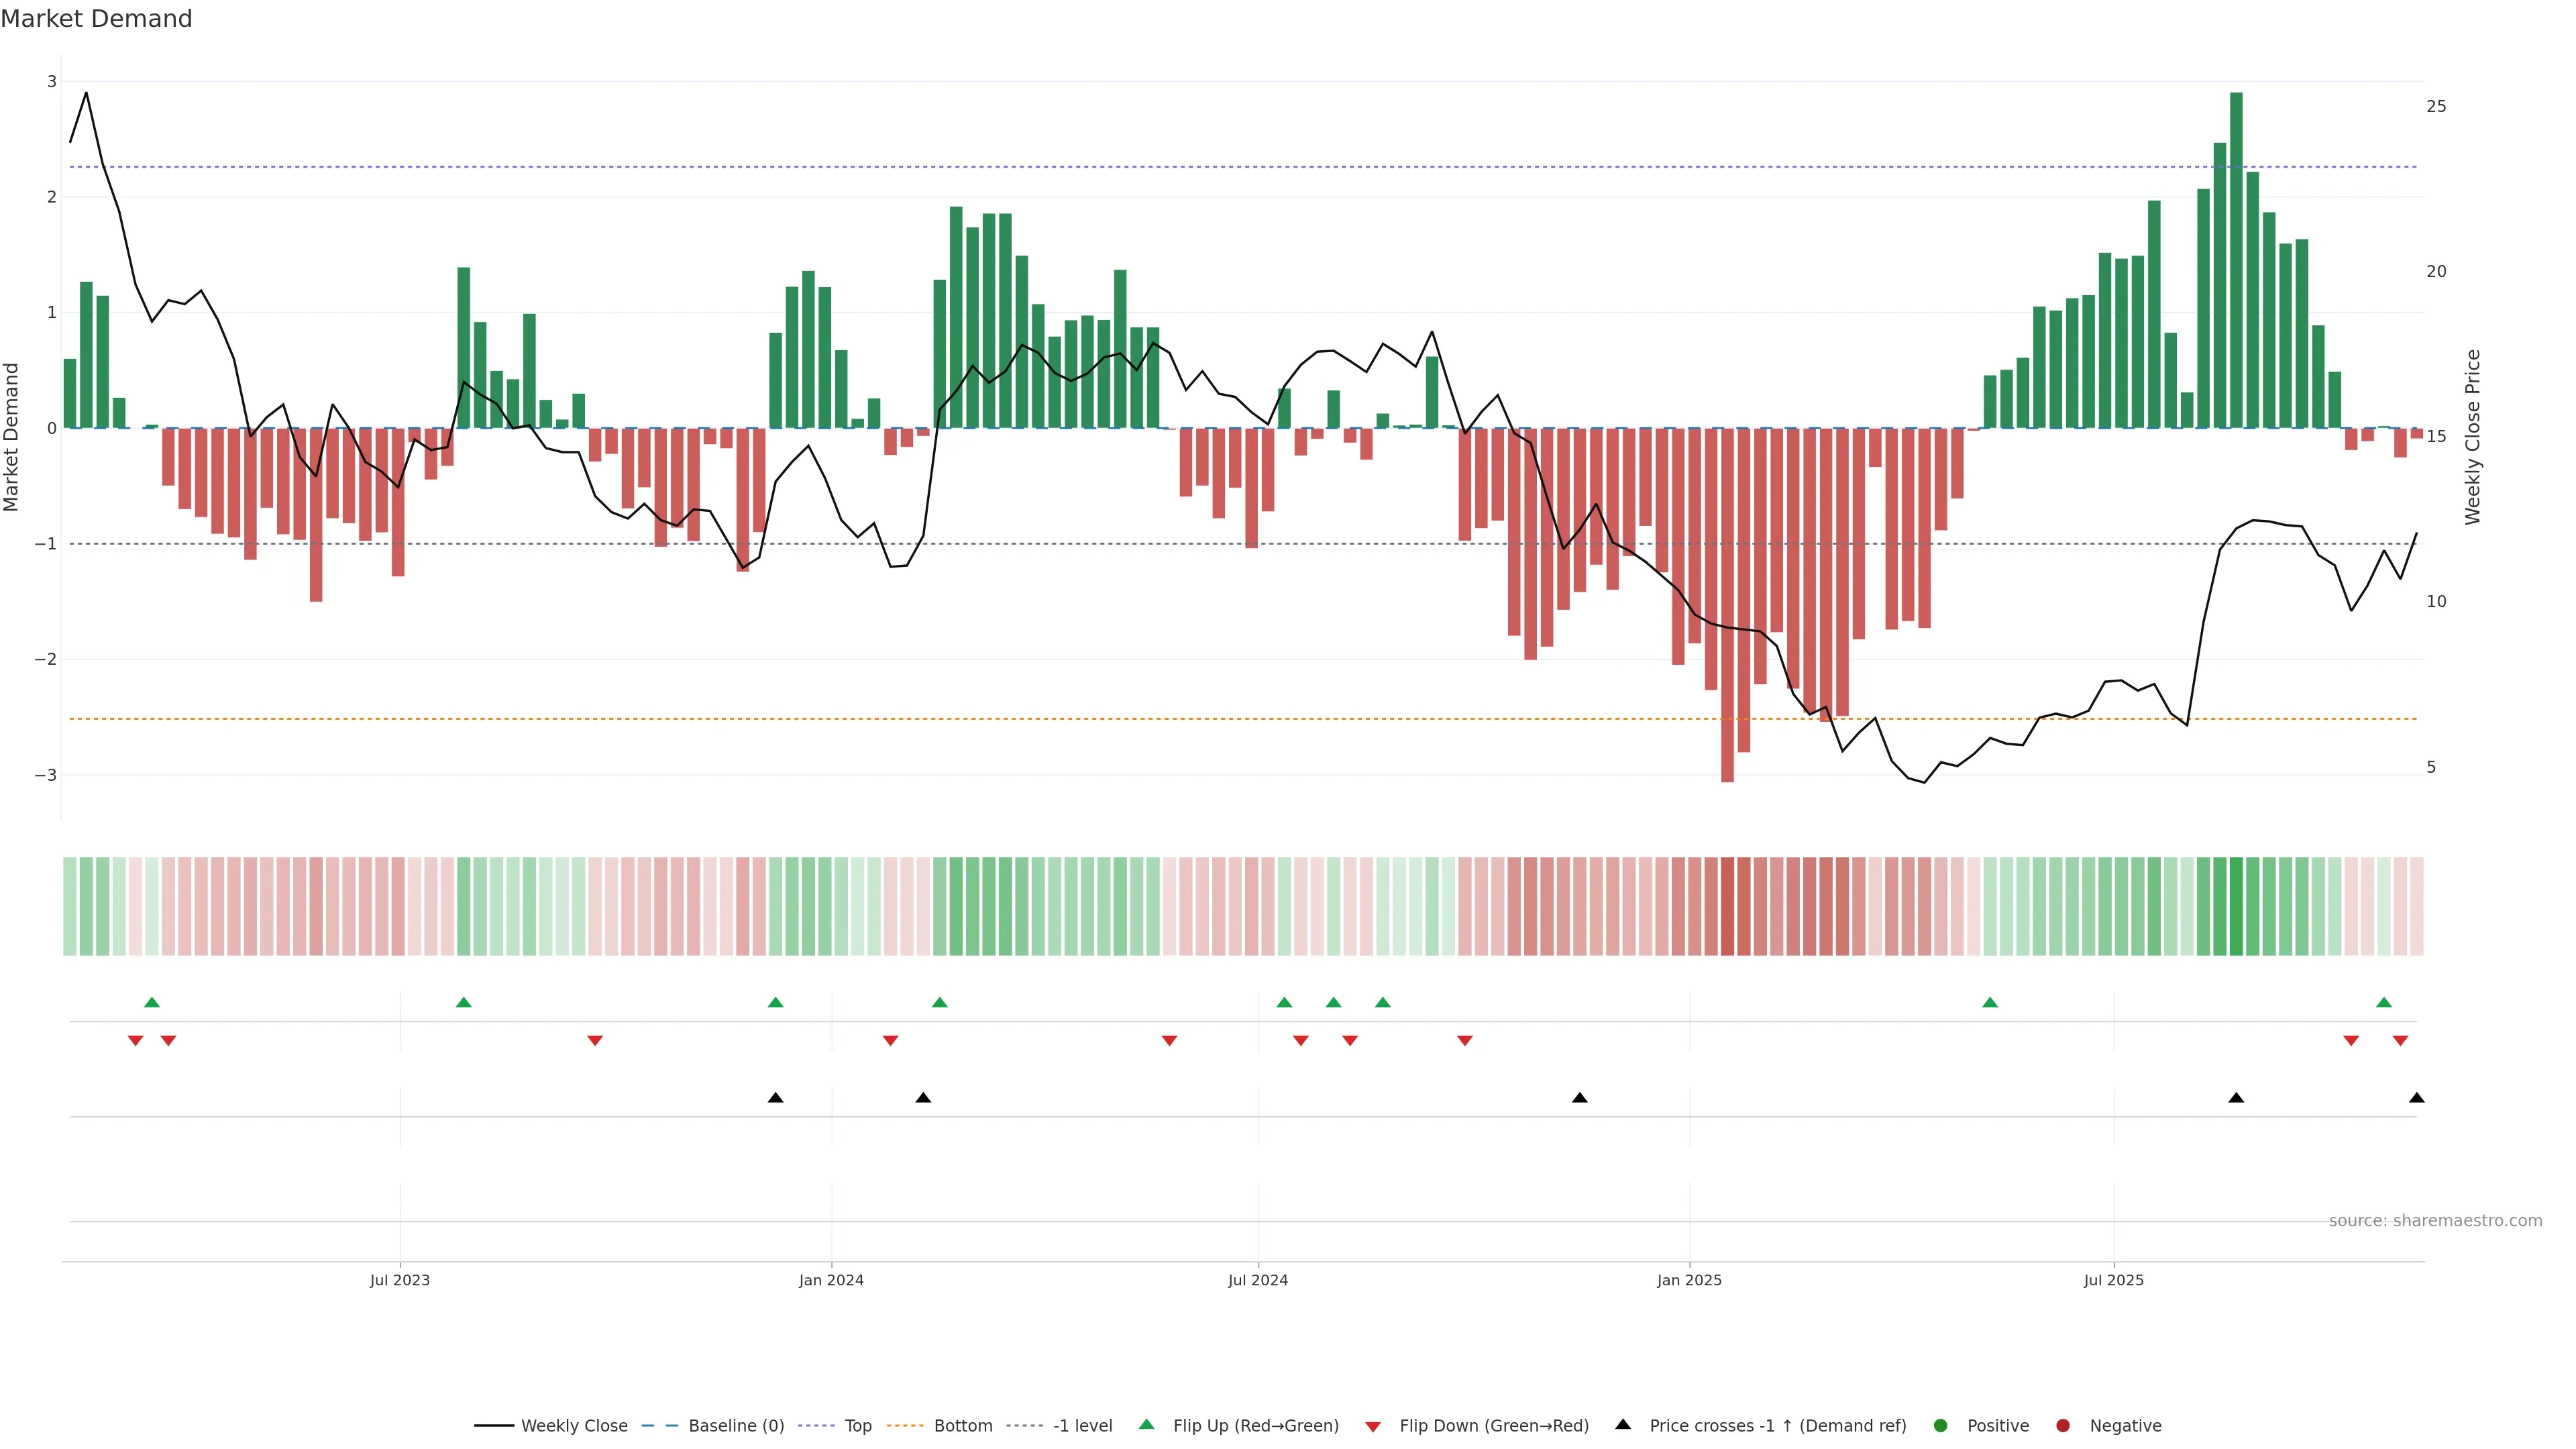Click the green Positive legend dot

tap(1940, 1425)
